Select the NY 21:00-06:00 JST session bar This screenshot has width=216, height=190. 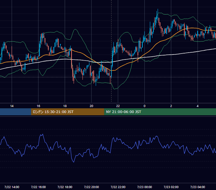coord(160,112)
